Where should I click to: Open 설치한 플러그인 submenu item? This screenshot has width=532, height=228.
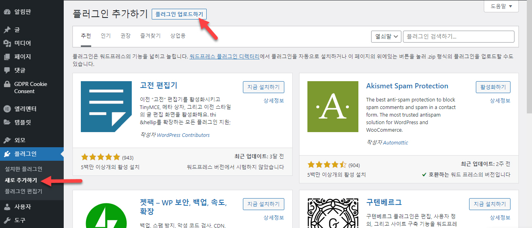tap(23, 169)
